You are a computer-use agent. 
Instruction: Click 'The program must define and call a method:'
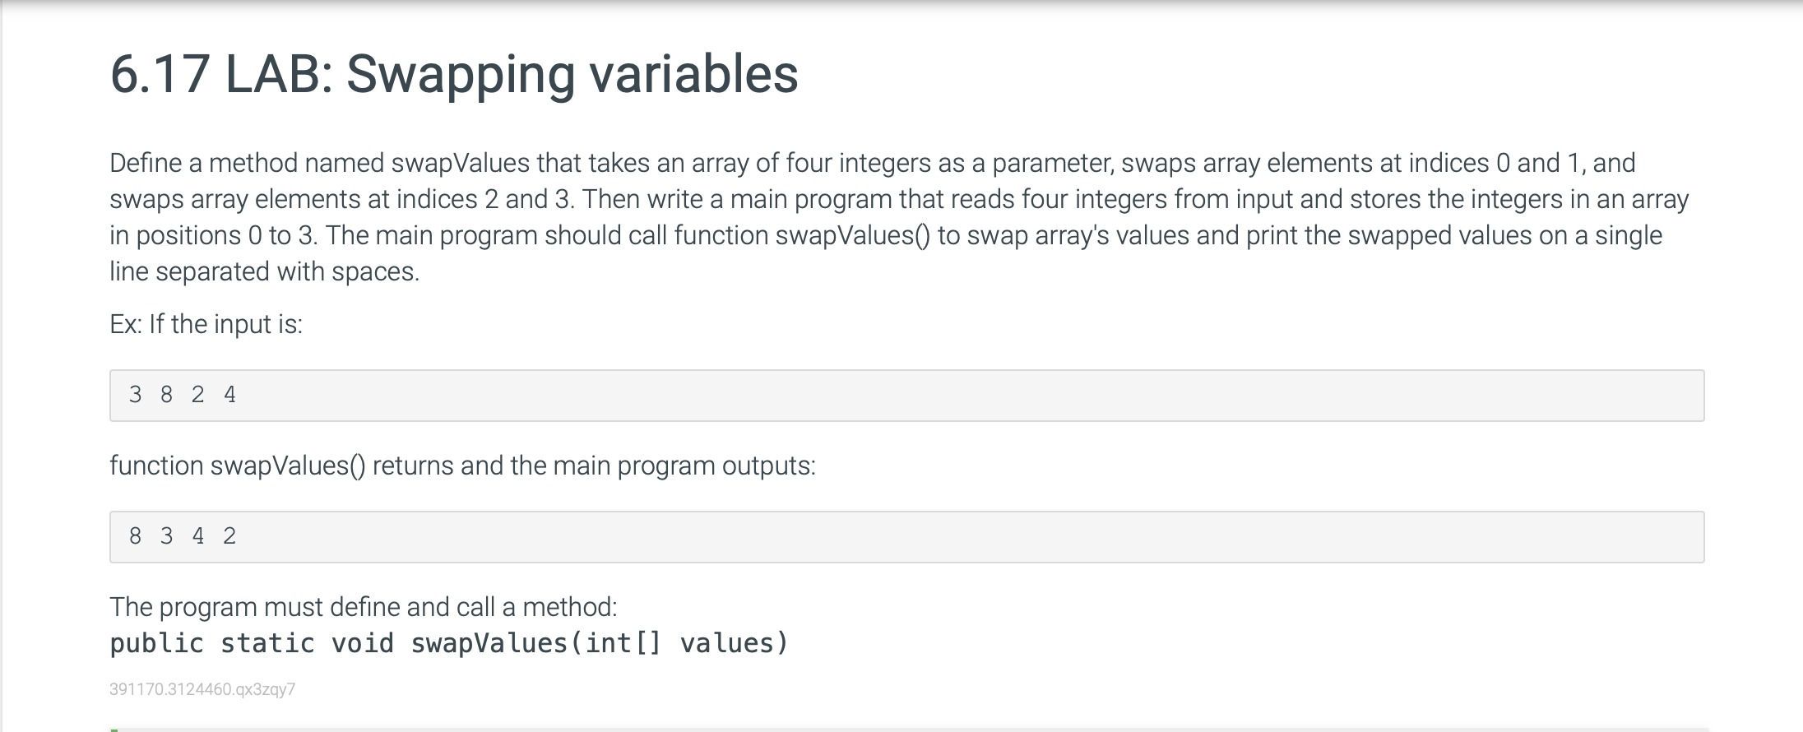pos(364,607)
